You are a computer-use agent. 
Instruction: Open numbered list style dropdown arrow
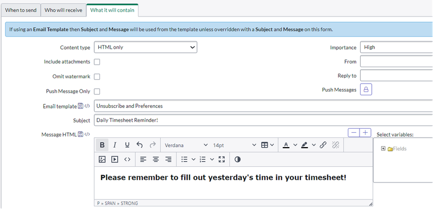pos(212,159)
